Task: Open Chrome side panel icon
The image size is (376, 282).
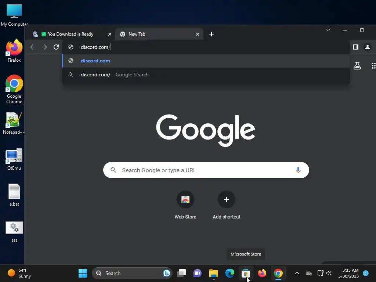Action: point(355,47)
